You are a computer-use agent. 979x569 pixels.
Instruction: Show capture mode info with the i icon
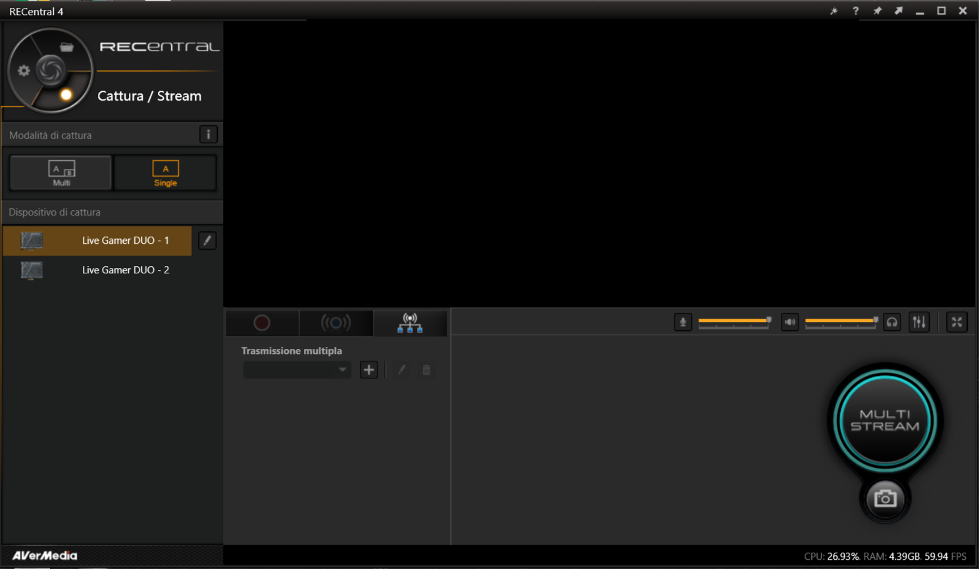click(209, 135)
